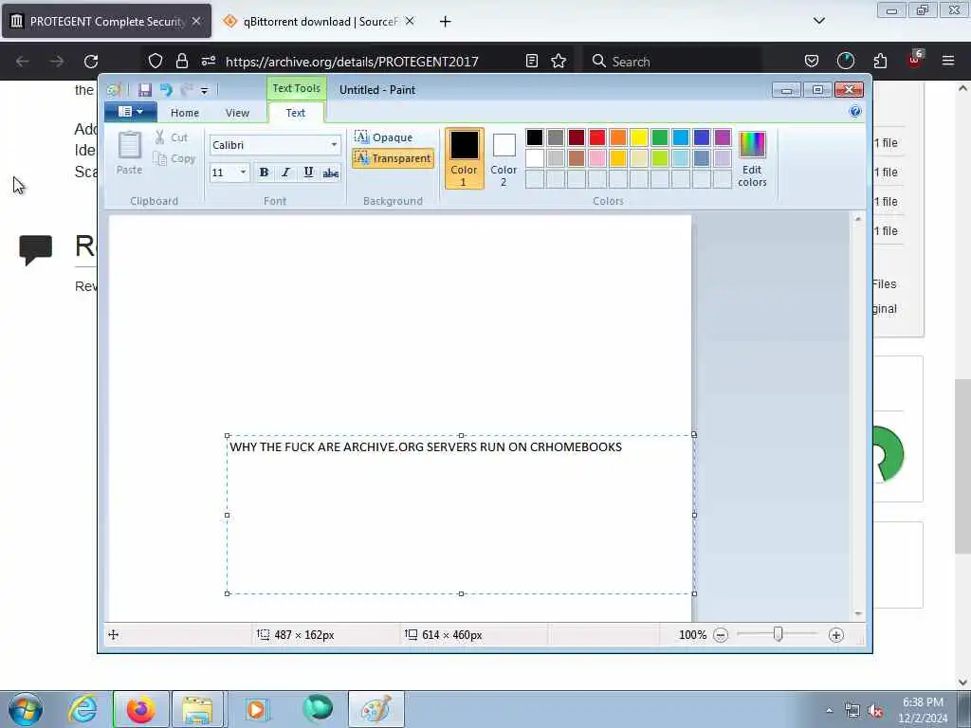Image resolution: width=971 pixels, height=728 pixels.
Task: Open the list all tabs chevron in Firefox
Action: click(818, 21)
